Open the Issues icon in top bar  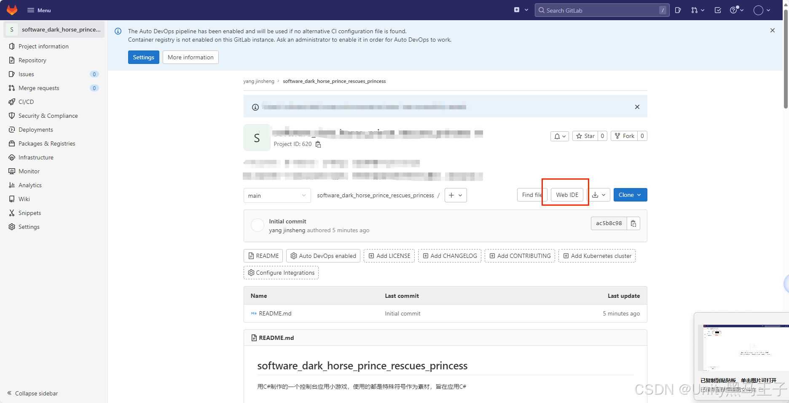pyautogui.click(x=678, y=10)
